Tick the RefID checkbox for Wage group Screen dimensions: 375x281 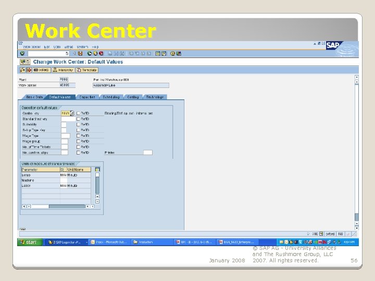pos(78,141)
